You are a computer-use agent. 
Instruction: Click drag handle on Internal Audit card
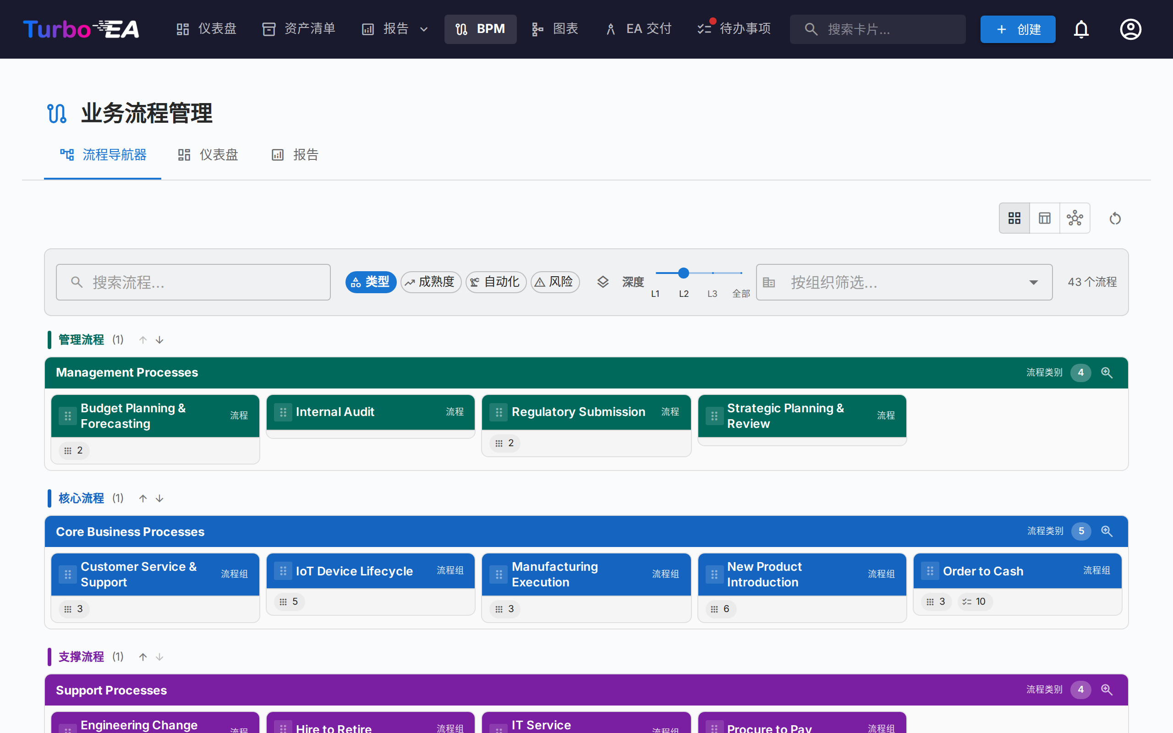(x=283, y=411)
